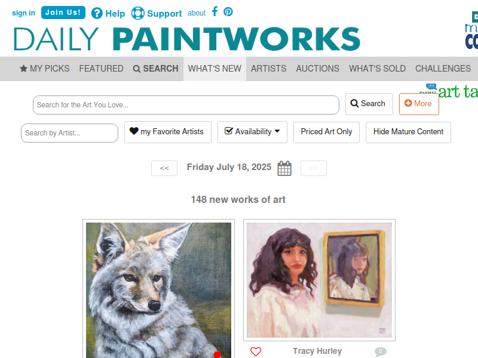Go to previous day with << button
Screen dimensions: 478x358
point(164,168)
